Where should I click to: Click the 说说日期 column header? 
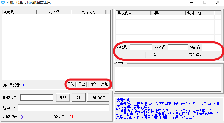(x=200, y=13)
